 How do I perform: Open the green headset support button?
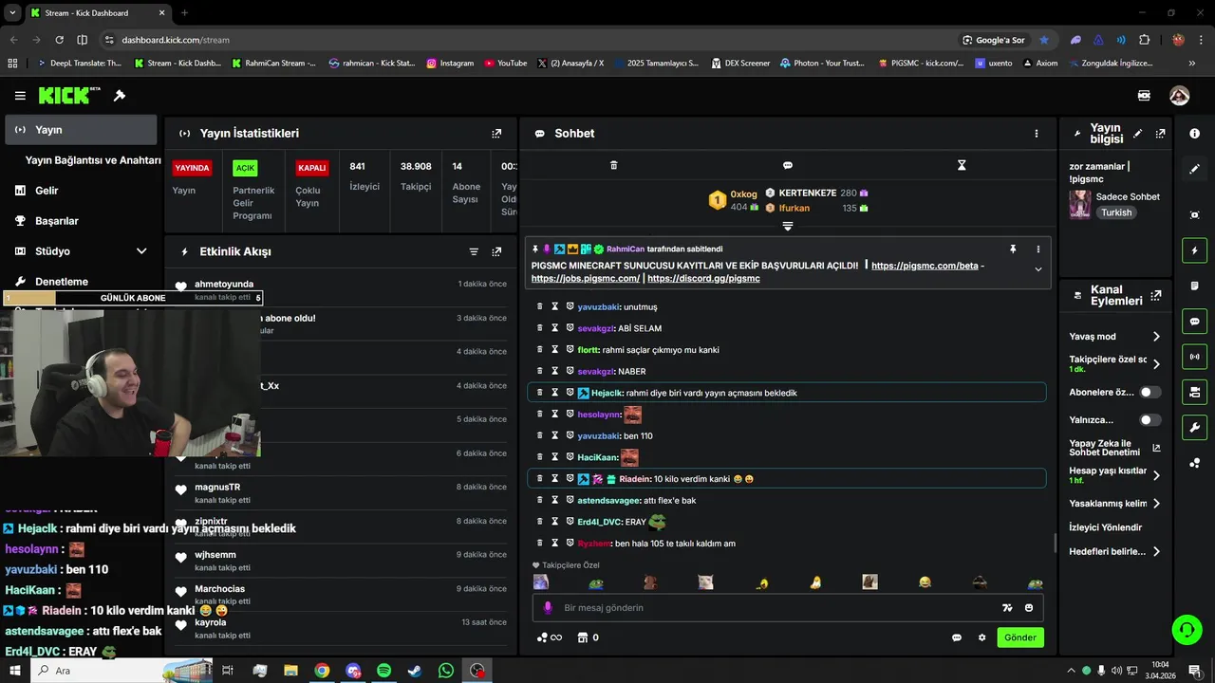tap(1186, 629)
